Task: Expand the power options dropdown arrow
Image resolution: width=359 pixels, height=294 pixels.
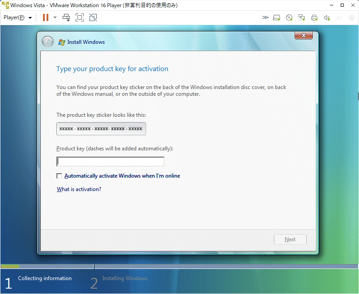Action: (55, 17)
